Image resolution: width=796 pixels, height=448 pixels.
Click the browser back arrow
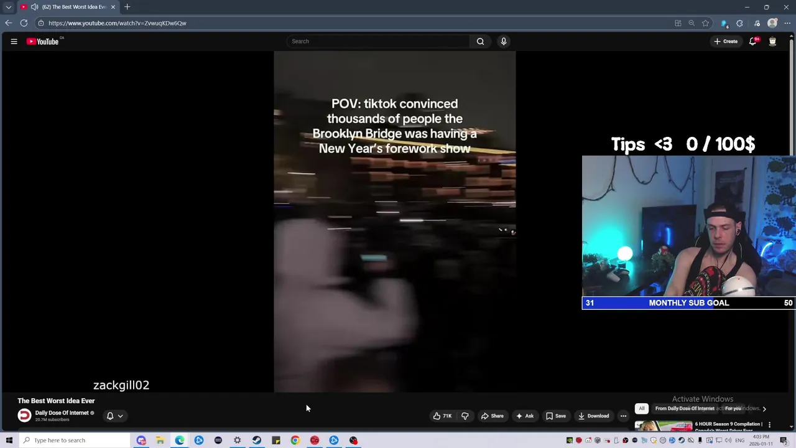click(x=9, y=23)
